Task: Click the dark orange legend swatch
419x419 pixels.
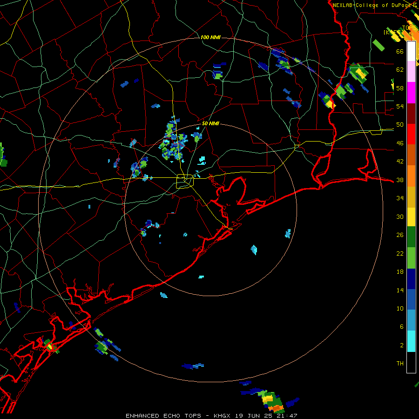Action: (411, 155)
